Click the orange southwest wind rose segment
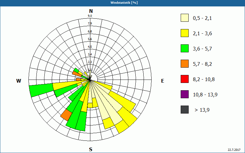The width and height of the screenshot is (245, 153). (x=66, y=115)
